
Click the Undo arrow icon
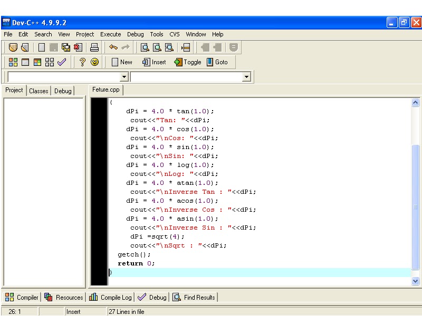113,47
